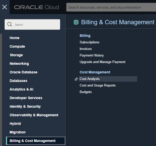
Task: Open the Subscriptions link
Action: [90, 42]
